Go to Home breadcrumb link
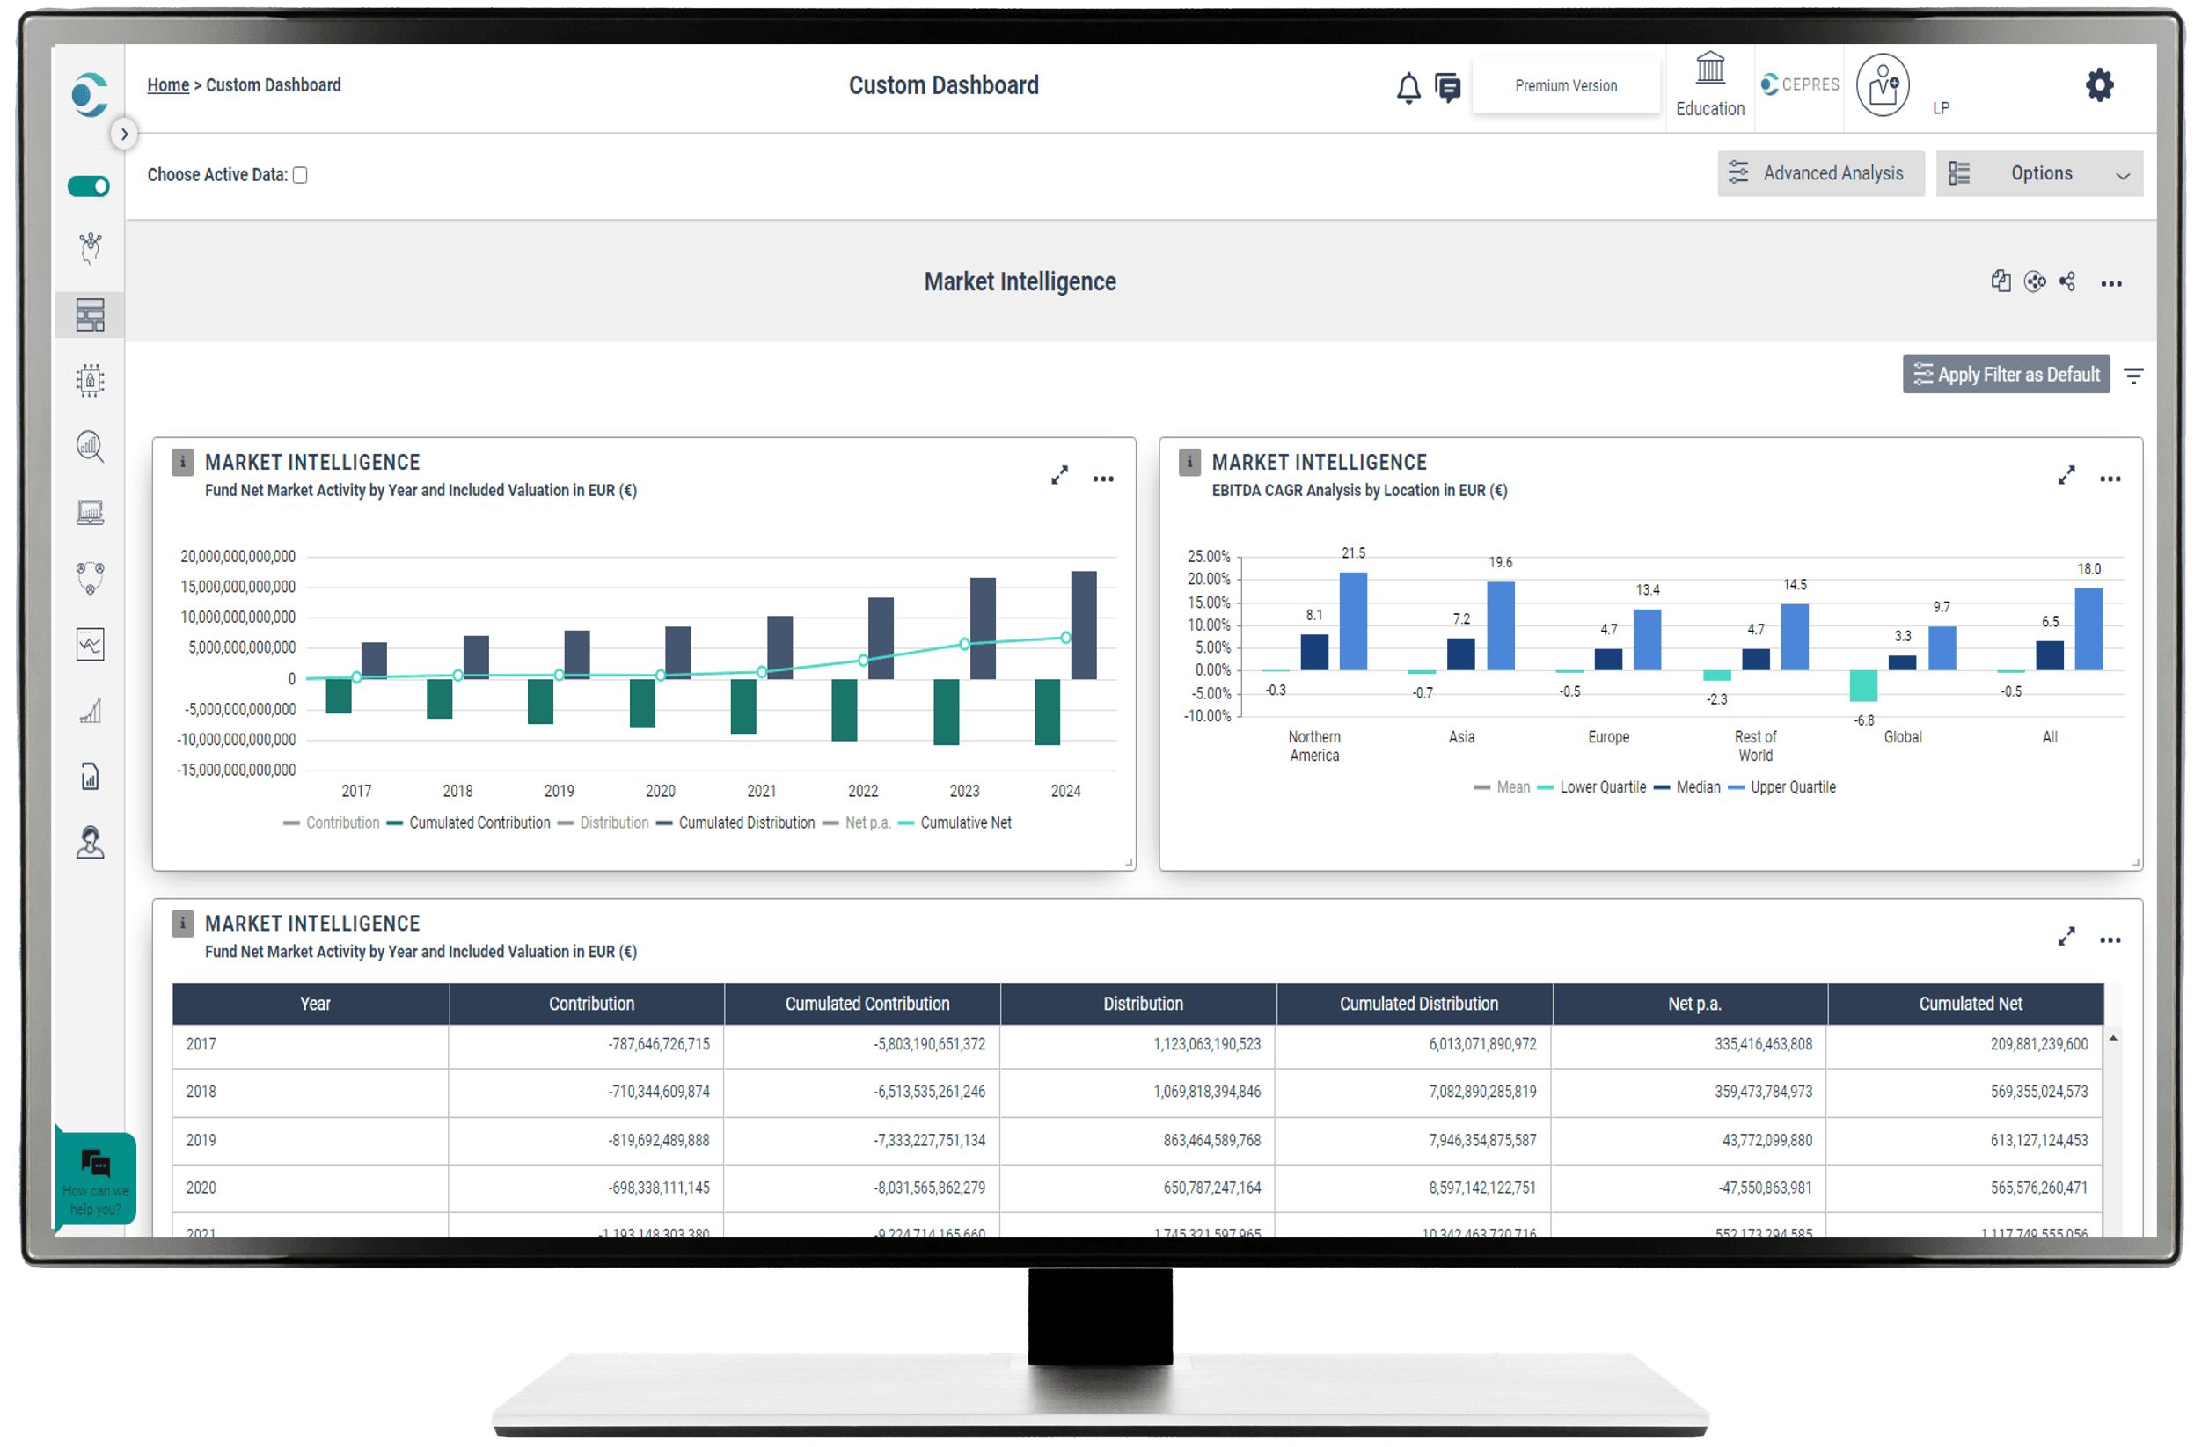This screenshot has height=1447, width=2209. pyautogui.click(x=168, y=85)
